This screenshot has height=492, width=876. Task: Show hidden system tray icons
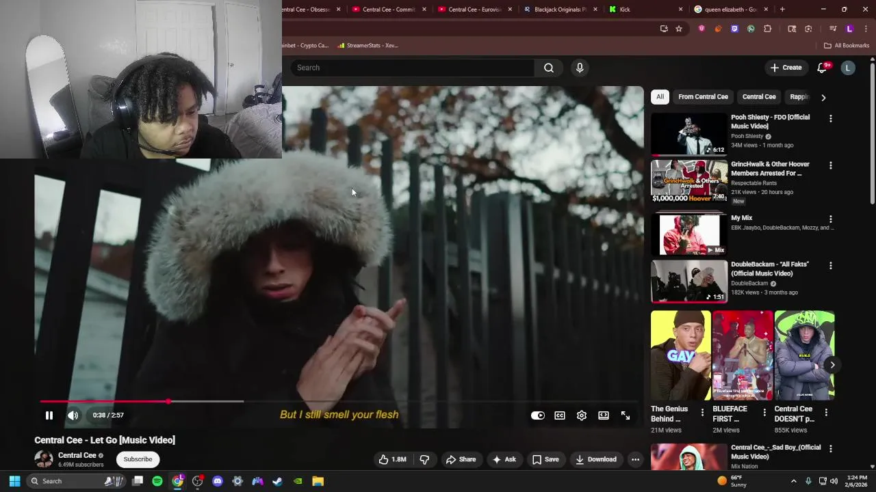794,481
